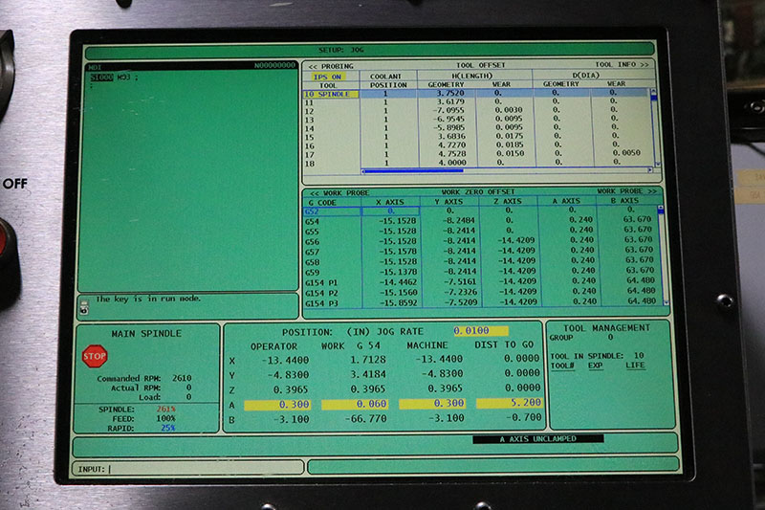The image size is (765, 510).
Task: Select the 10 SPINDLE tool row
Action: coord(331,94)
